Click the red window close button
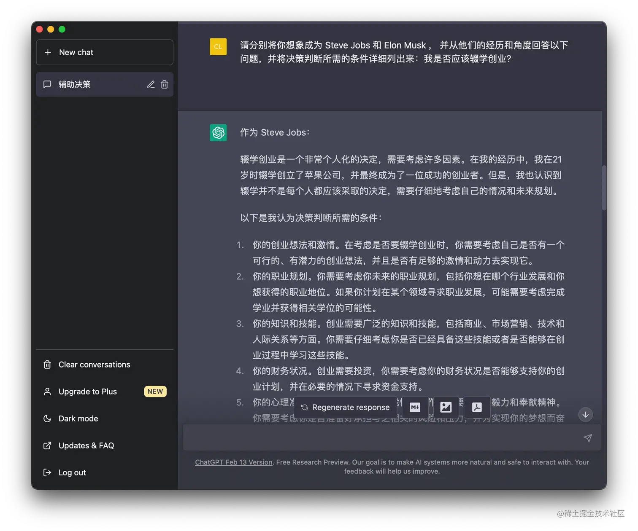Screen dimensions: 638x531 (x=40, y=29)
